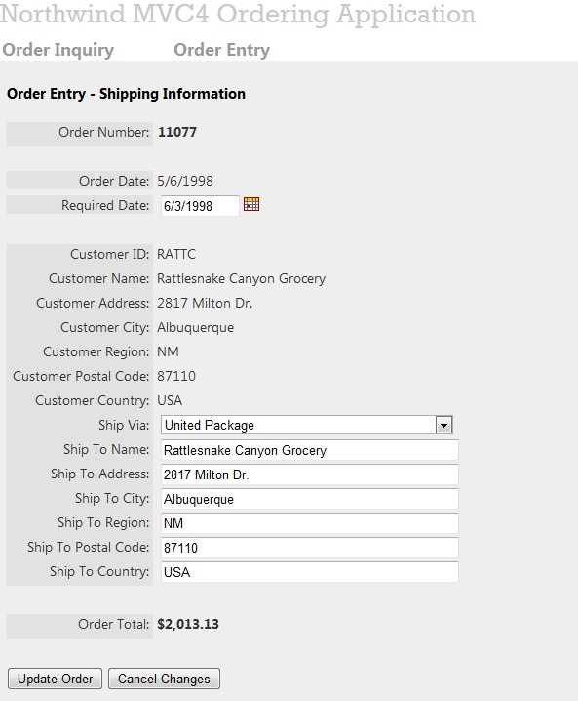Click the Order Total amount $2,013.13
This screenshot has width=578, height=701.
pos(188,624)
